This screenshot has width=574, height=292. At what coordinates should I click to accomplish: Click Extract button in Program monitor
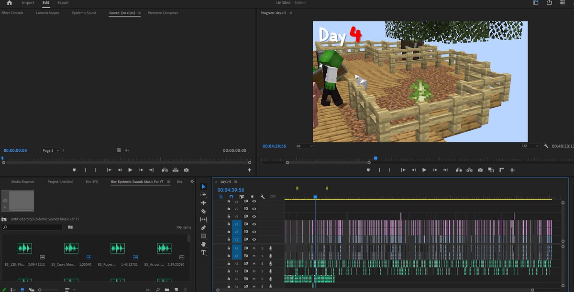(x=470, y=170)
